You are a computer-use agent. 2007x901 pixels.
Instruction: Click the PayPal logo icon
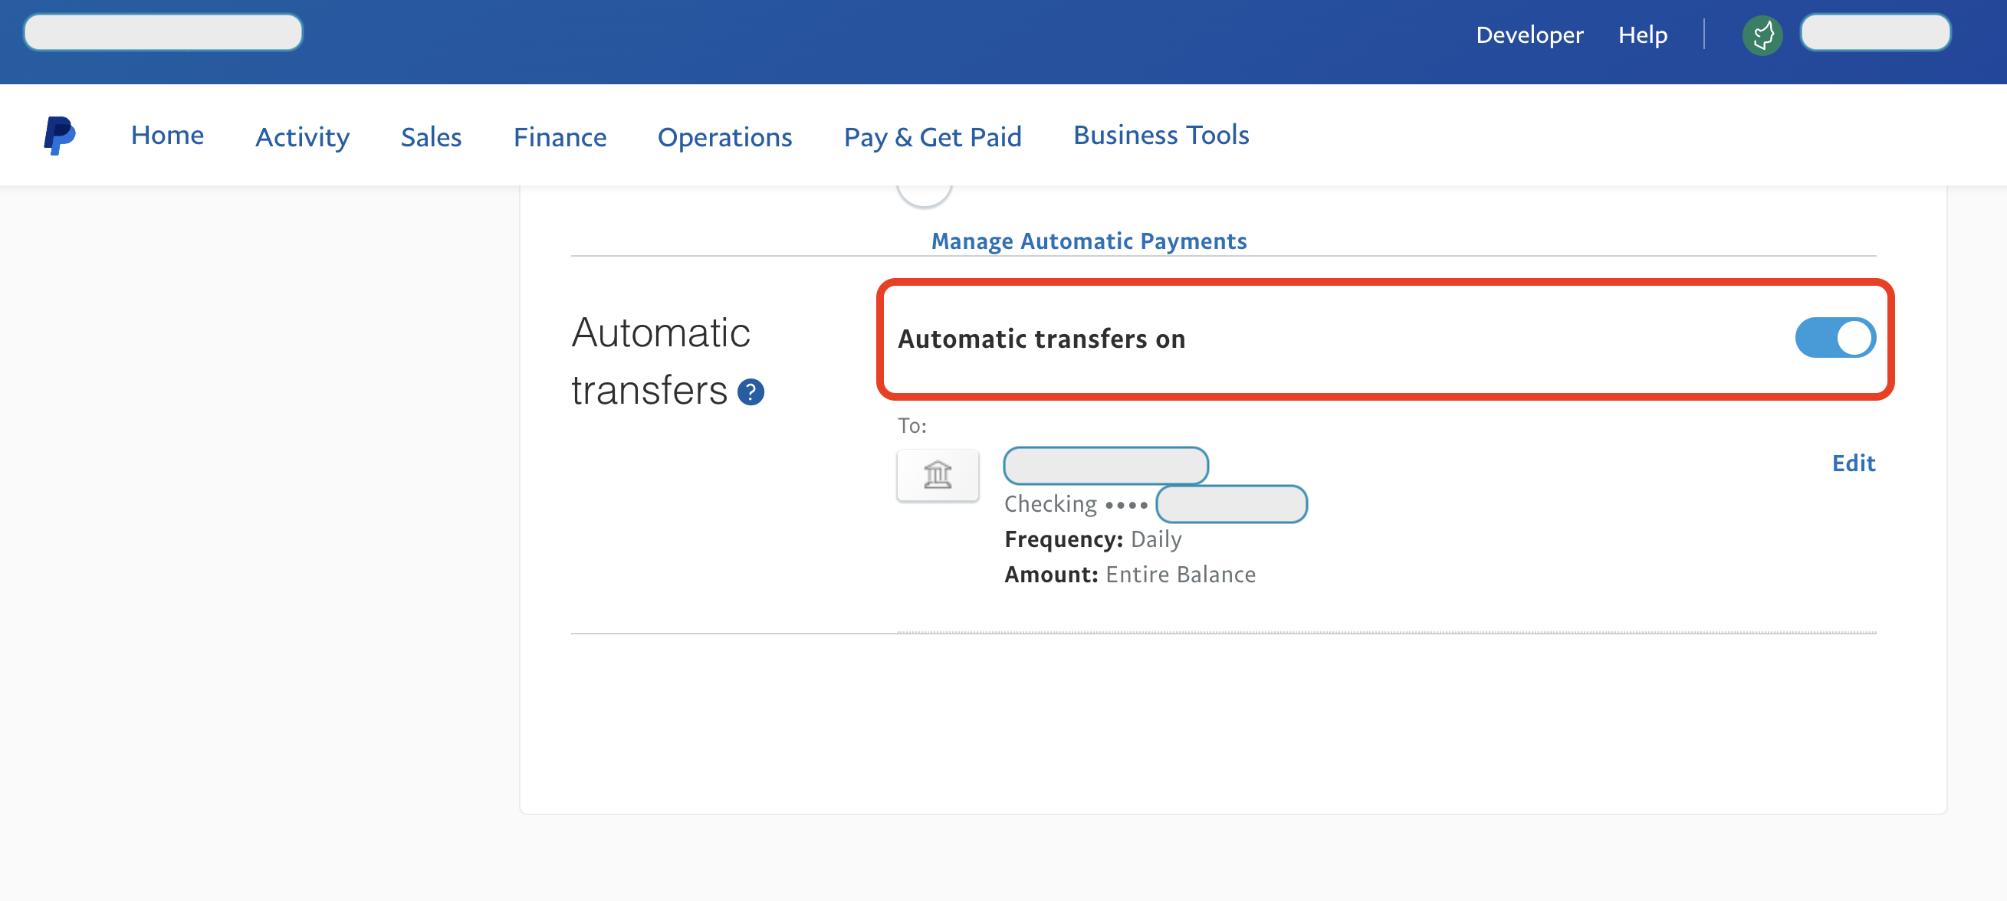tap(59, 136)
